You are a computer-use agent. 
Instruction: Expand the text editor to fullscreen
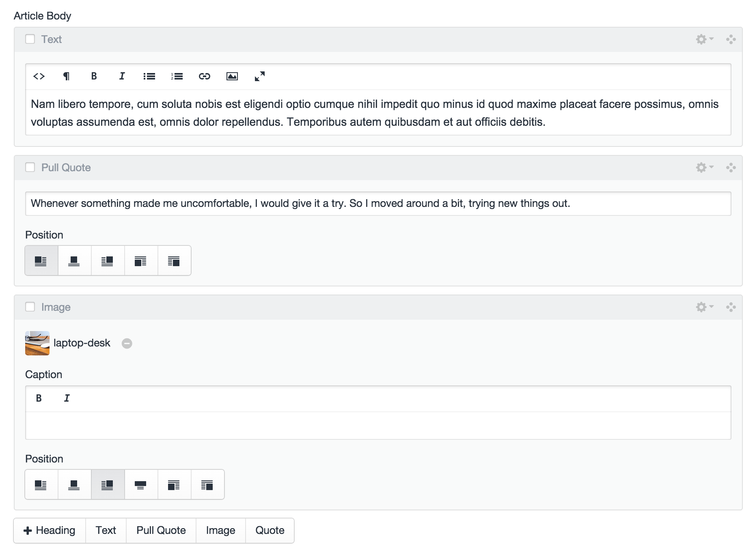pyautogui.click(x=259, y=76)
